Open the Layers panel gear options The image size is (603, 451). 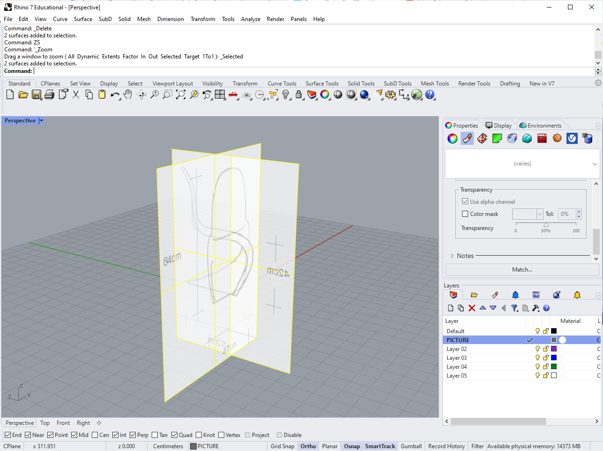[x=598, y=295]
